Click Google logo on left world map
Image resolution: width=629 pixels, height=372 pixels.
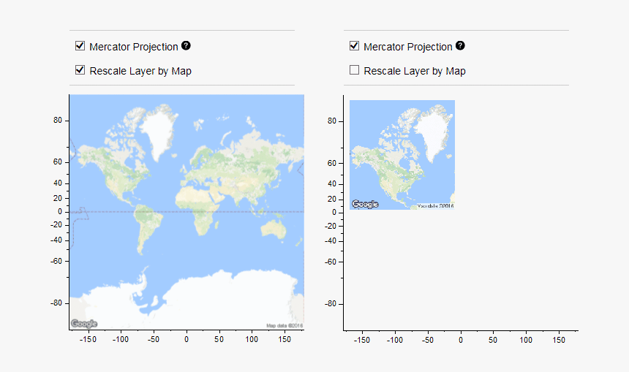point(84,324)
